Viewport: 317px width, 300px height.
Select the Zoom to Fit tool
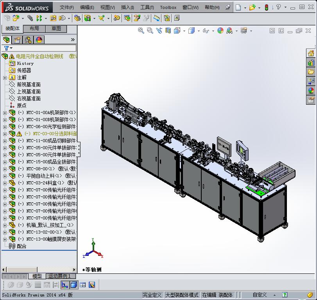coord(141,30)
